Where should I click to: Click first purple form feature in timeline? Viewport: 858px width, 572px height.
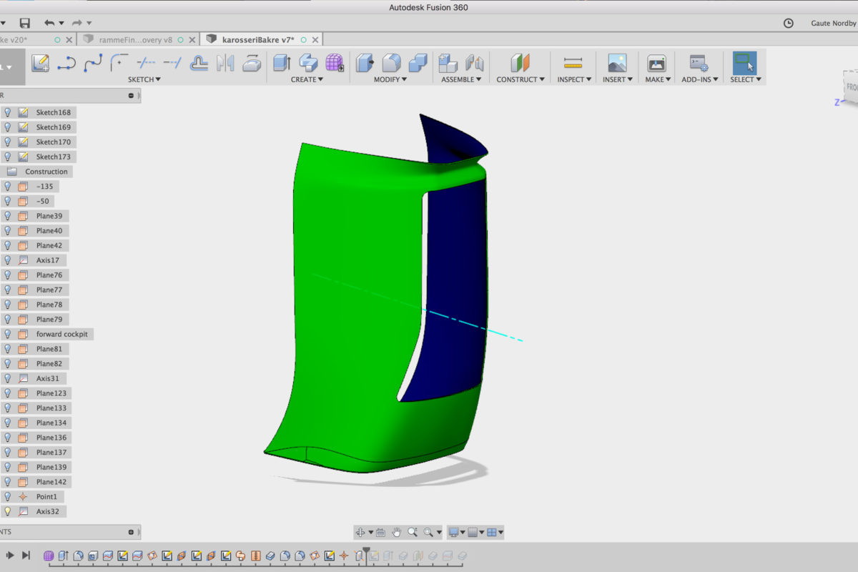[x=49, y=556]
